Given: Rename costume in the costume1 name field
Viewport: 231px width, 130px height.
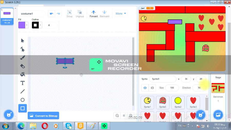Looking at the screenshot, I should (32, 14).
